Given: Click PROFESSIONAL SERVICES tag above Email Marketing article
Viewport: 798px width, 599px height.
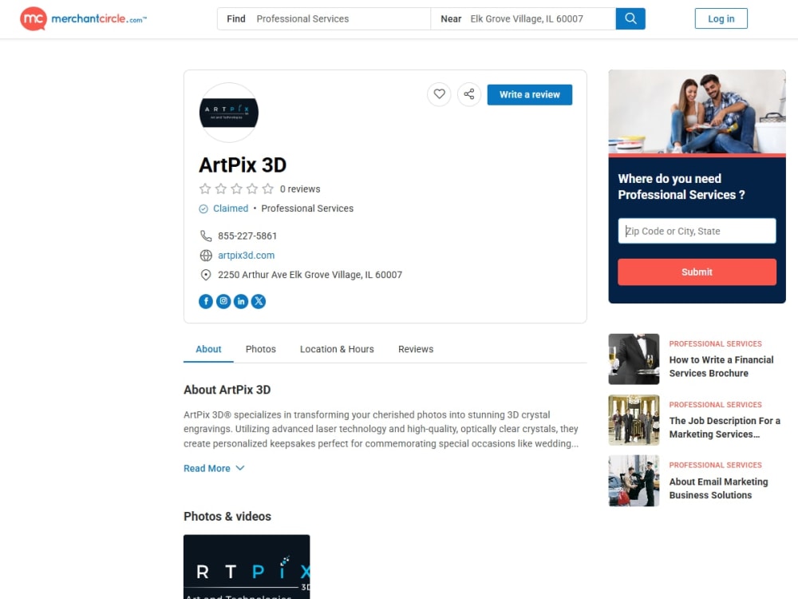Looking at the screenshot, I should click(716, 465).
